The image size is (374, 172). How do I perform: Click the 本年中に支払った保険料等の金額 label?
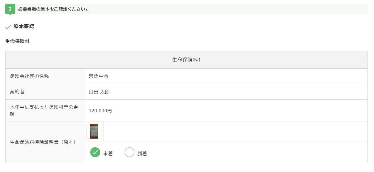point(44,110)
